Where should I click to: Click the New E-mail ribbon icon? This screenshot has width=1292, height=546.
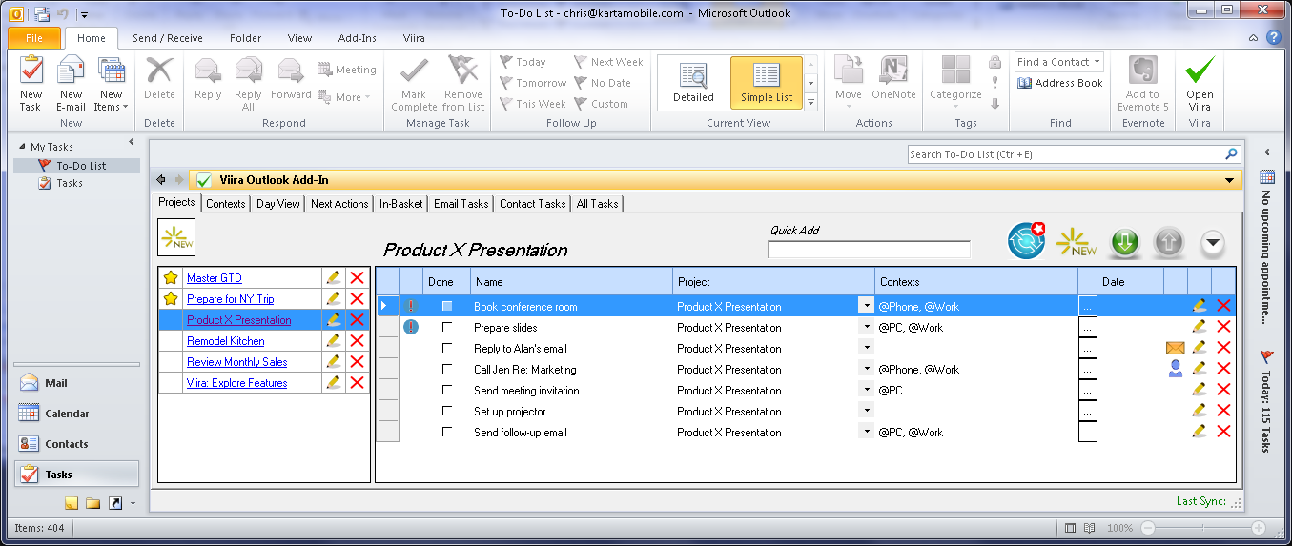coord(71,84)
